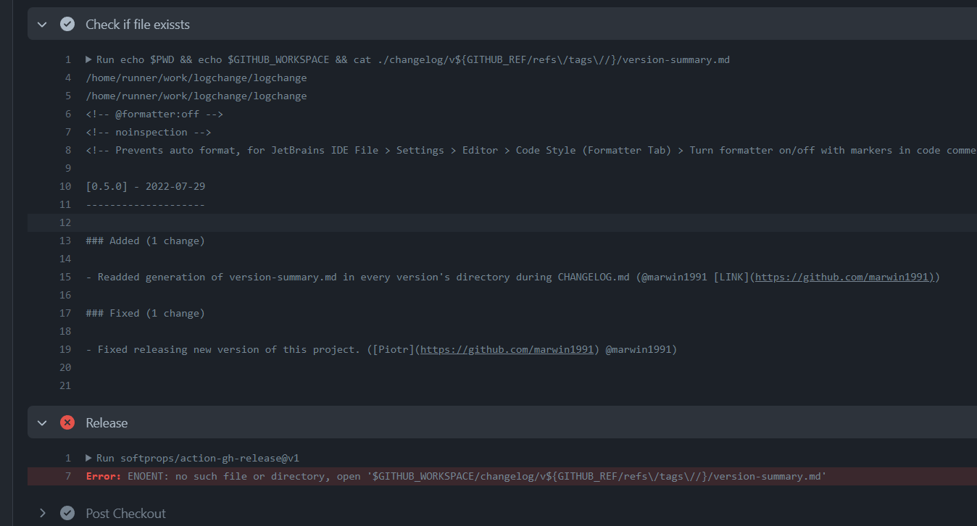
Task: Click the chevron next to Check if file exissts
Action: click(x=42, y=24)
